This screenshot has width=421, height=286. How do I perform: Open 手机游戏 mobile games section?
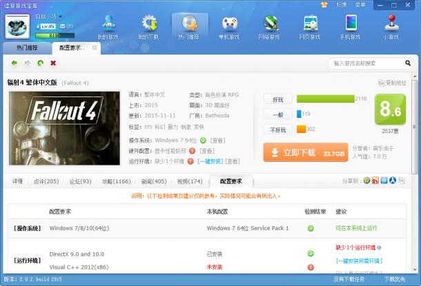pos(350,27)
